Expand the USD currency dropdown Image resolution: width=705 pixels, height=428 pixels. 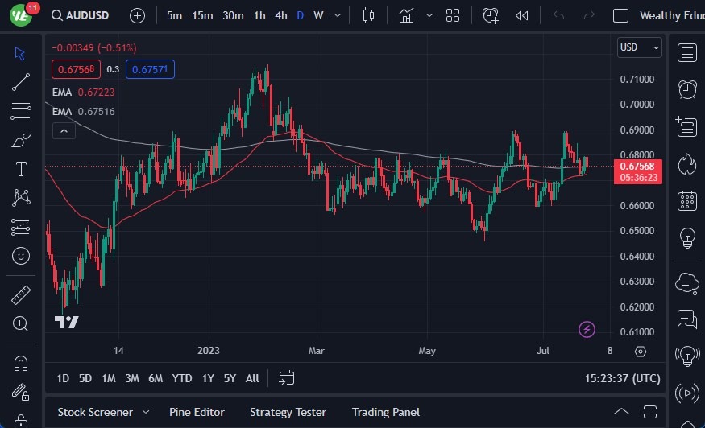(x=639, y=47)
